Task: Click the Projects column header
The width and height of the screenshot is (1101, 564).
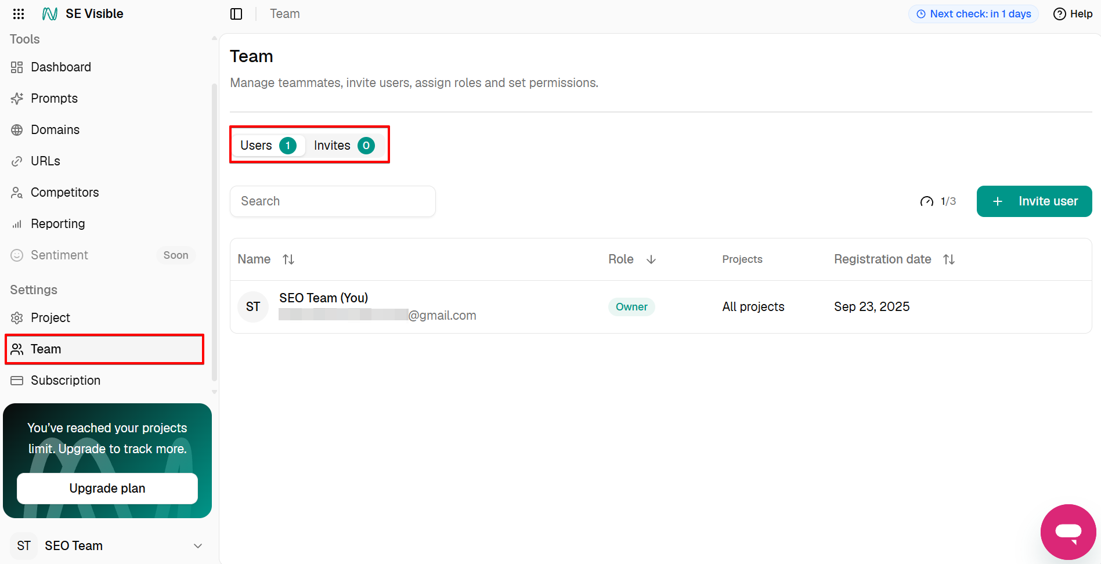Action: 742,259
